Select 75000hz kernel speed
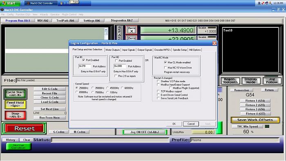 pos(93,92)
